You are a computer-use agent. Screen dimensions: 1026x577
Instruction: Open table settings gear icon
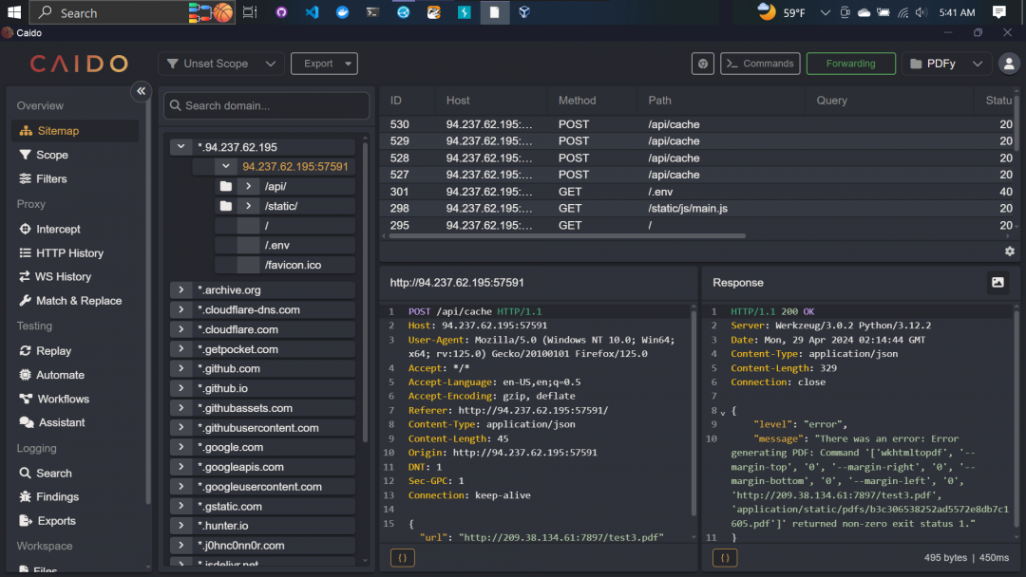[x=1010, y=251]
